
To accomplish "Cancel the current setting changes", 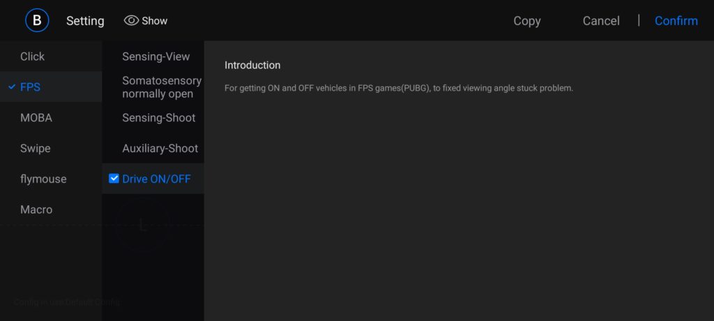I will click(601, 21).
